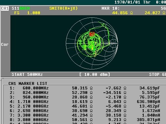Viewport: 166px width, 124px height.
Task: Select marker 4 row at 1.710 GHz
Action: [x=85, y=102]
